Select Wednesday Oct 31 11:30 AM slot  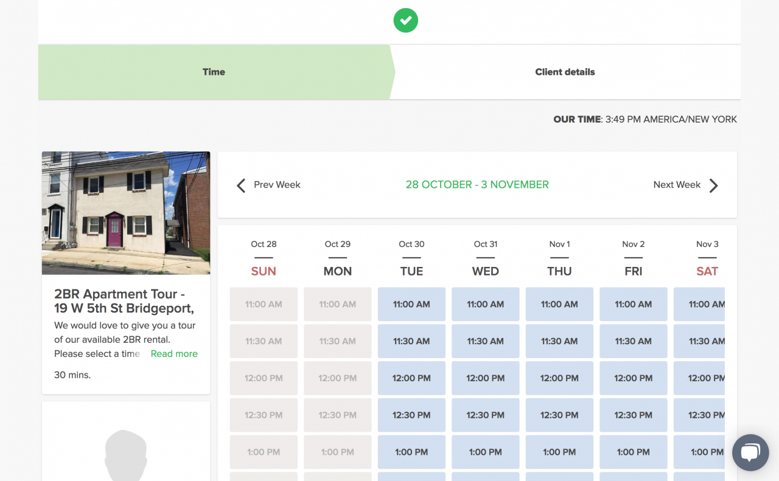(x=486, y=341)
